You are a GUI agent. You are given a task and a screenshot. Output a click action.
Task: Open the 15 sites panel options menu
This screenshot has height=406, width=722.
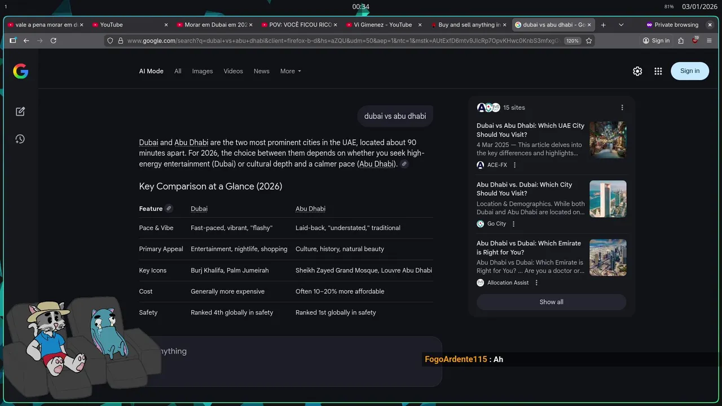622,108
